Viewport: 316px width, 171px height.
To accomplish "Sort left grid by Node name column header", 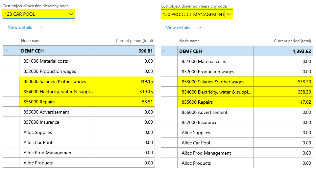I will [x=31, y=41].
